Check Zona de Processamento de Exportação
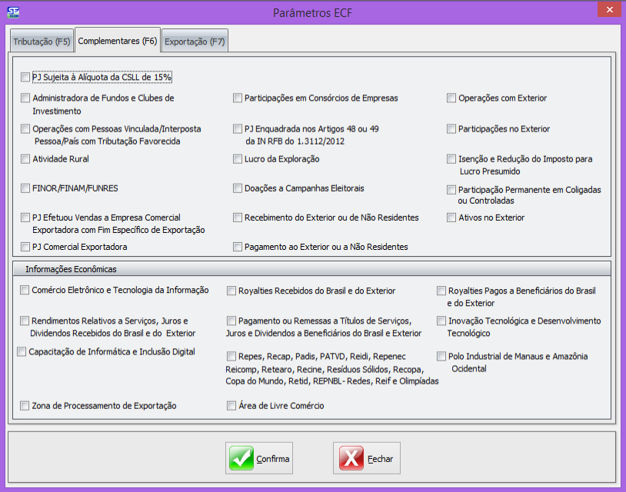Image resolution: width=626 pixels, height=492 pixels. click(25, 405)
